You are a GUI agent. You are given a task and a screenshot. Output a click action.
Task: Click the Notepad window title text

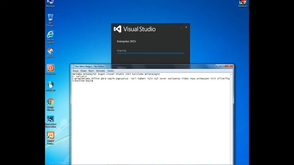pyautogui.click(x=90, y=66)
